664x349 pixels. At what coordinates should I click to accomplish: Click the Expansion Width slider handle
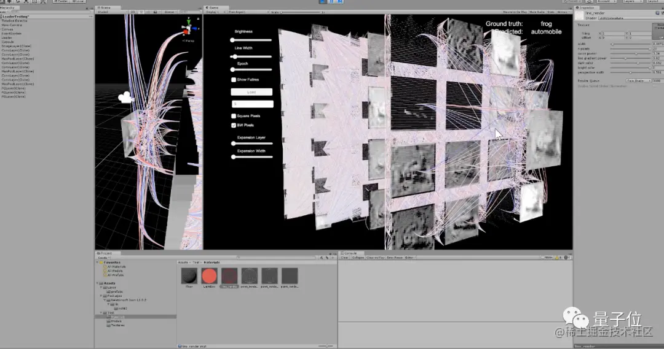point(234,157)
